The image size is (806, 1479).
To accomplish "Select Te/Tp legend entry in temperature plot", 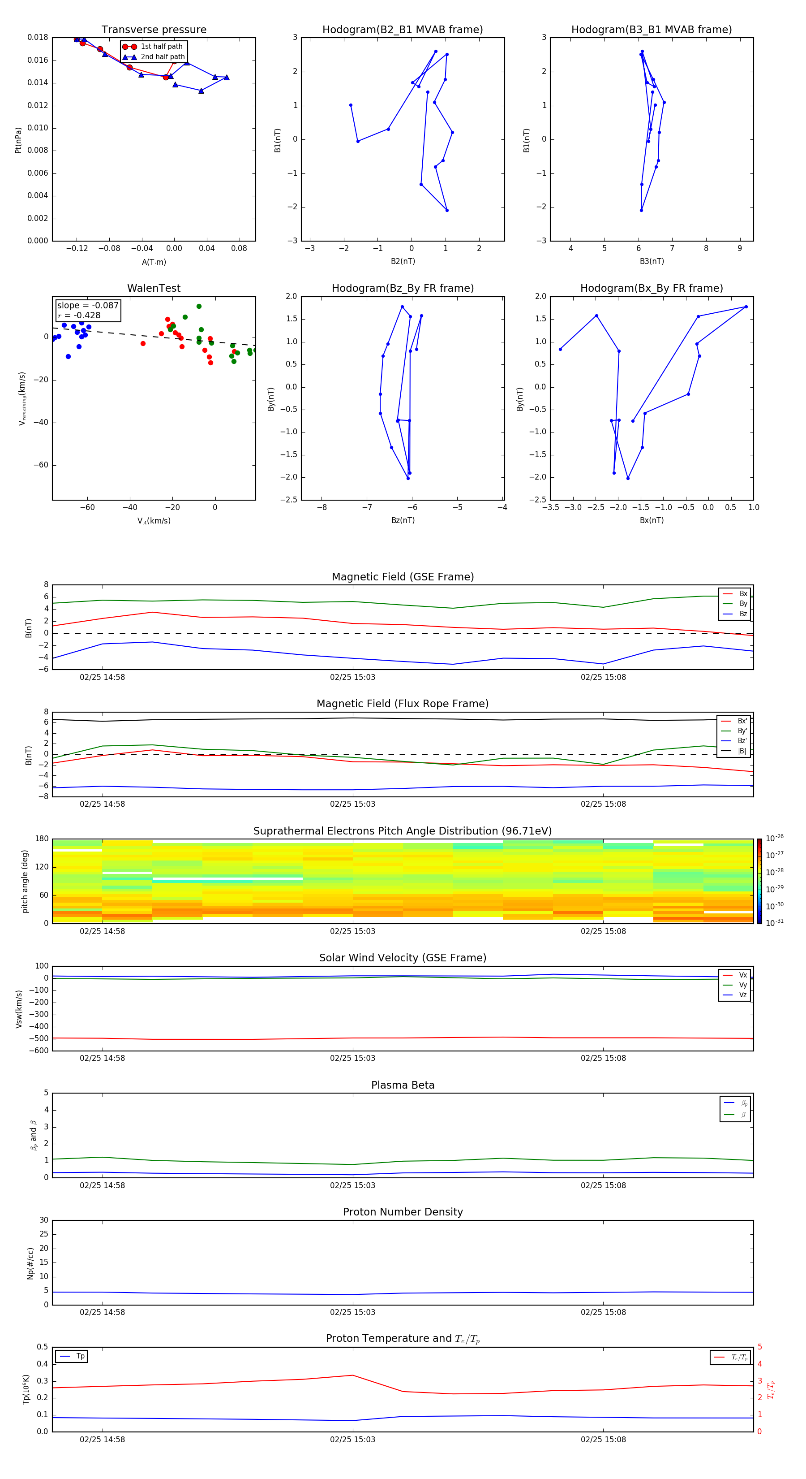I will [731, 1357].
